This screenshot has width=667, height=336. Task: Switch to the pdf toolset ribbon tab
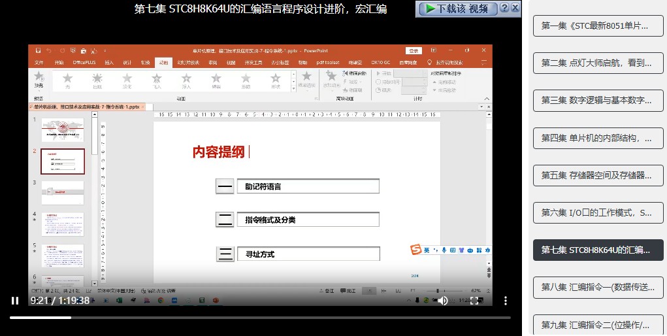328,63
